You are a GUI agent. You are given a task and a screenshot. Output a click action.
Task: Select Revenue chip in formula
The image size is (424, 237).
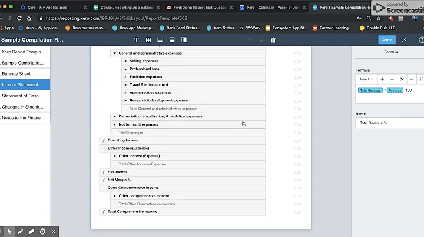[x=395, y=90]
